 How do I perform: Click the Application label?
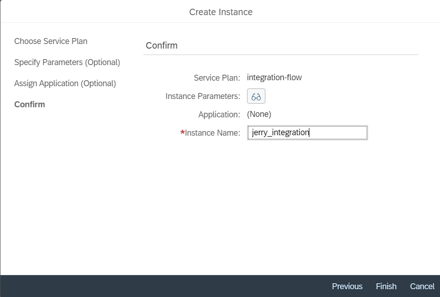coord(219,115)
